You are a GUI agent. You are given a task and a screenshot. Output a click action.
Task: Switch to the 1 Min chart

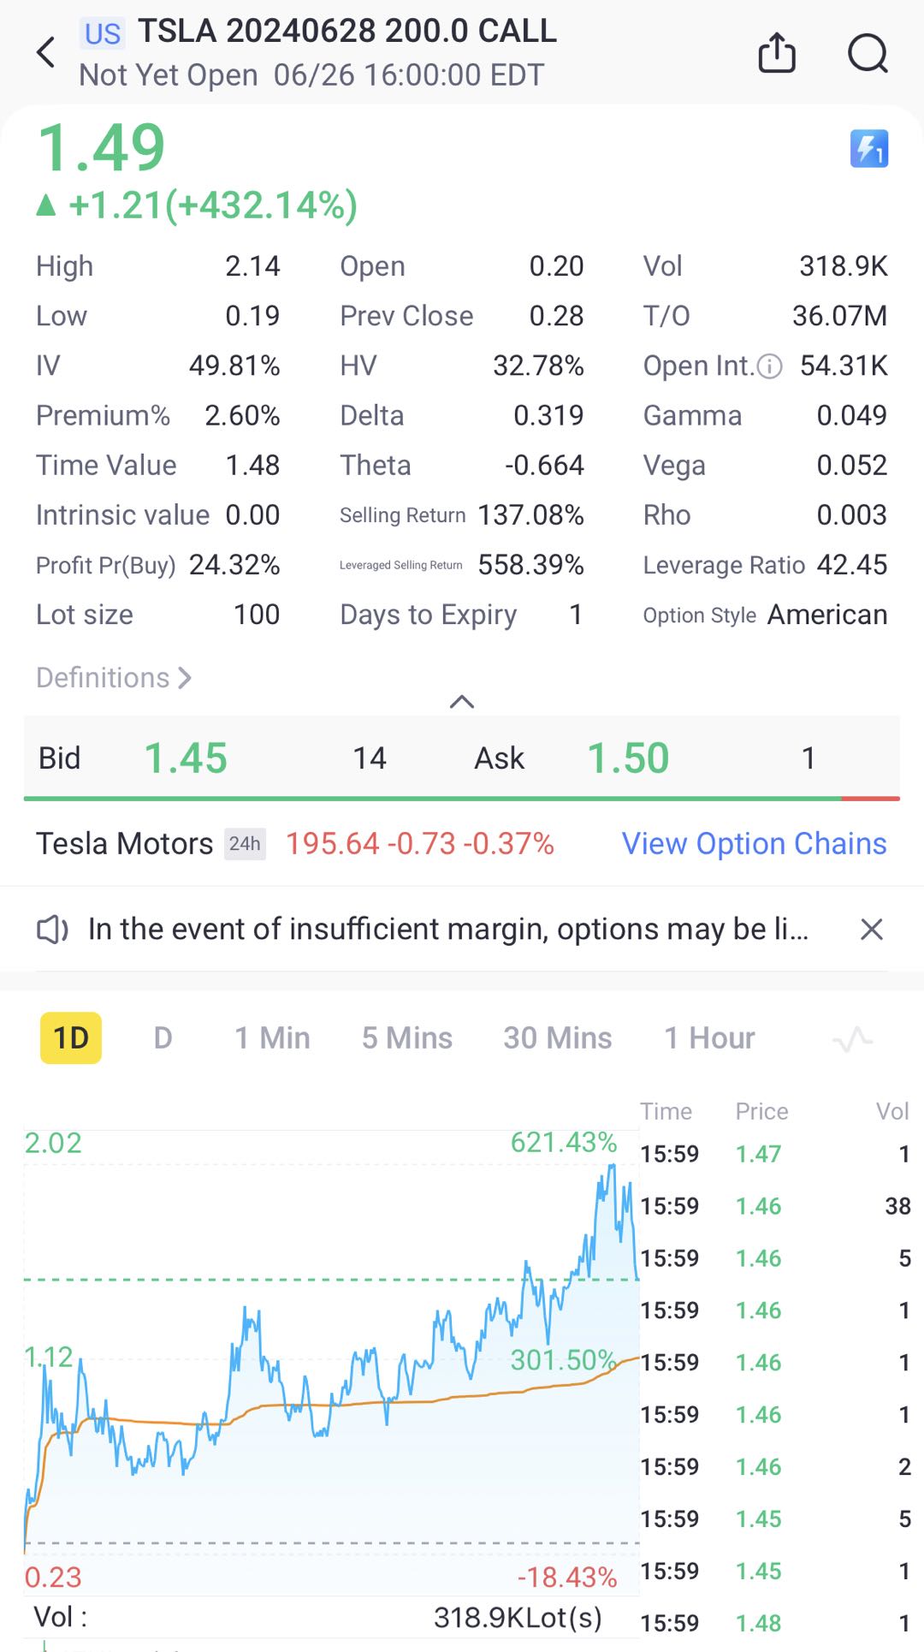[272, 1038]
